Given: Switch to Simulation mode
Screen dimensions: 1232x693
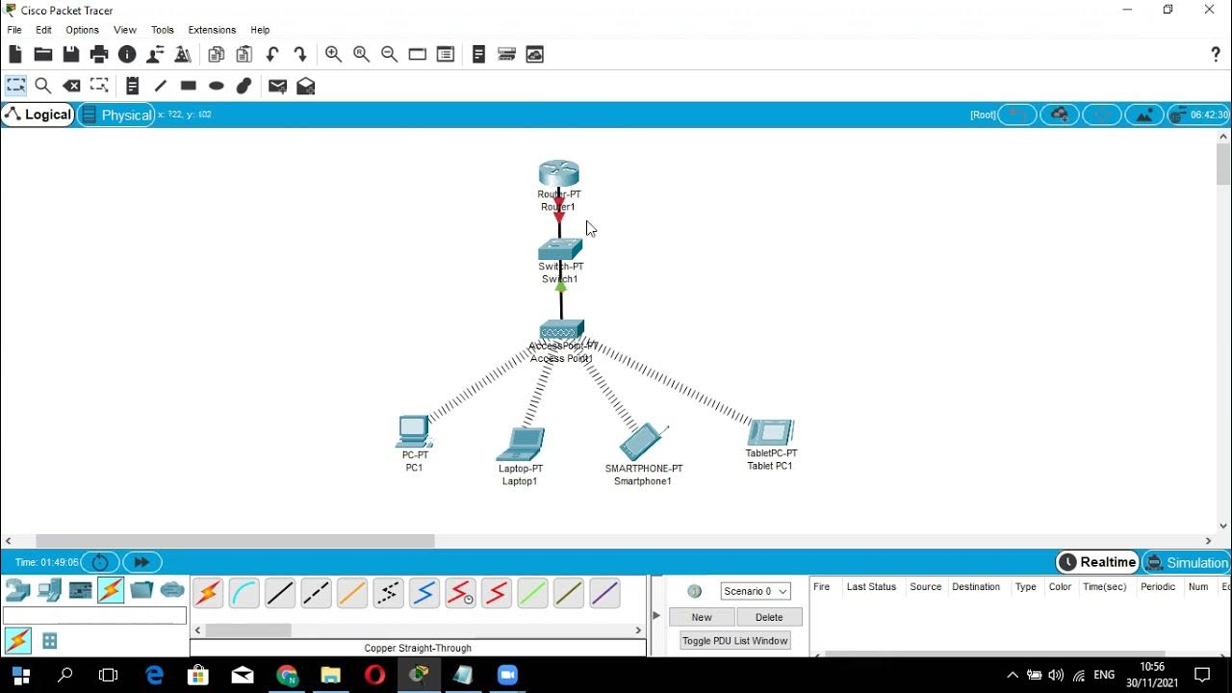Looking at the screenshot, I should coord(1186,562).
